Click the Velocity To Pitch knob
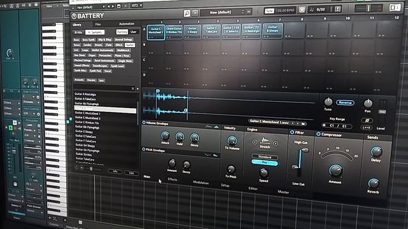 pyautogui.click(x=231, y=169)
